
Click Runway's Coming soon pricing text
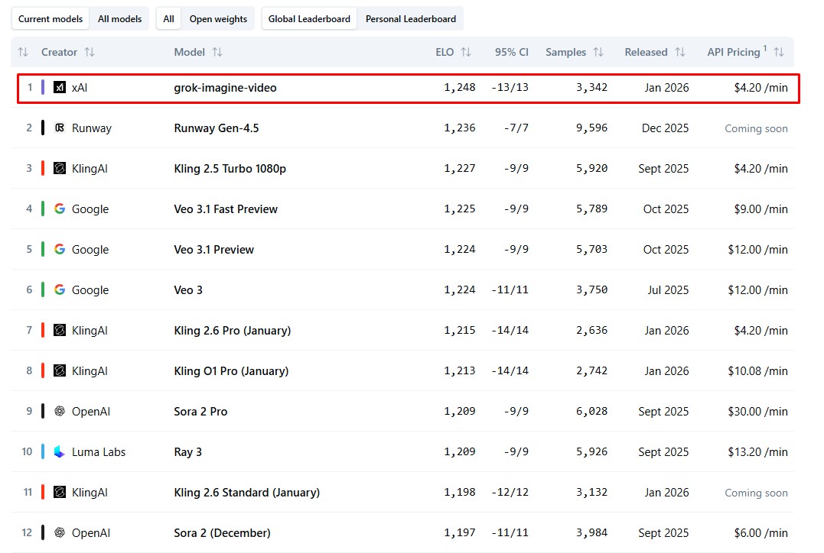(x=756, y=128)
